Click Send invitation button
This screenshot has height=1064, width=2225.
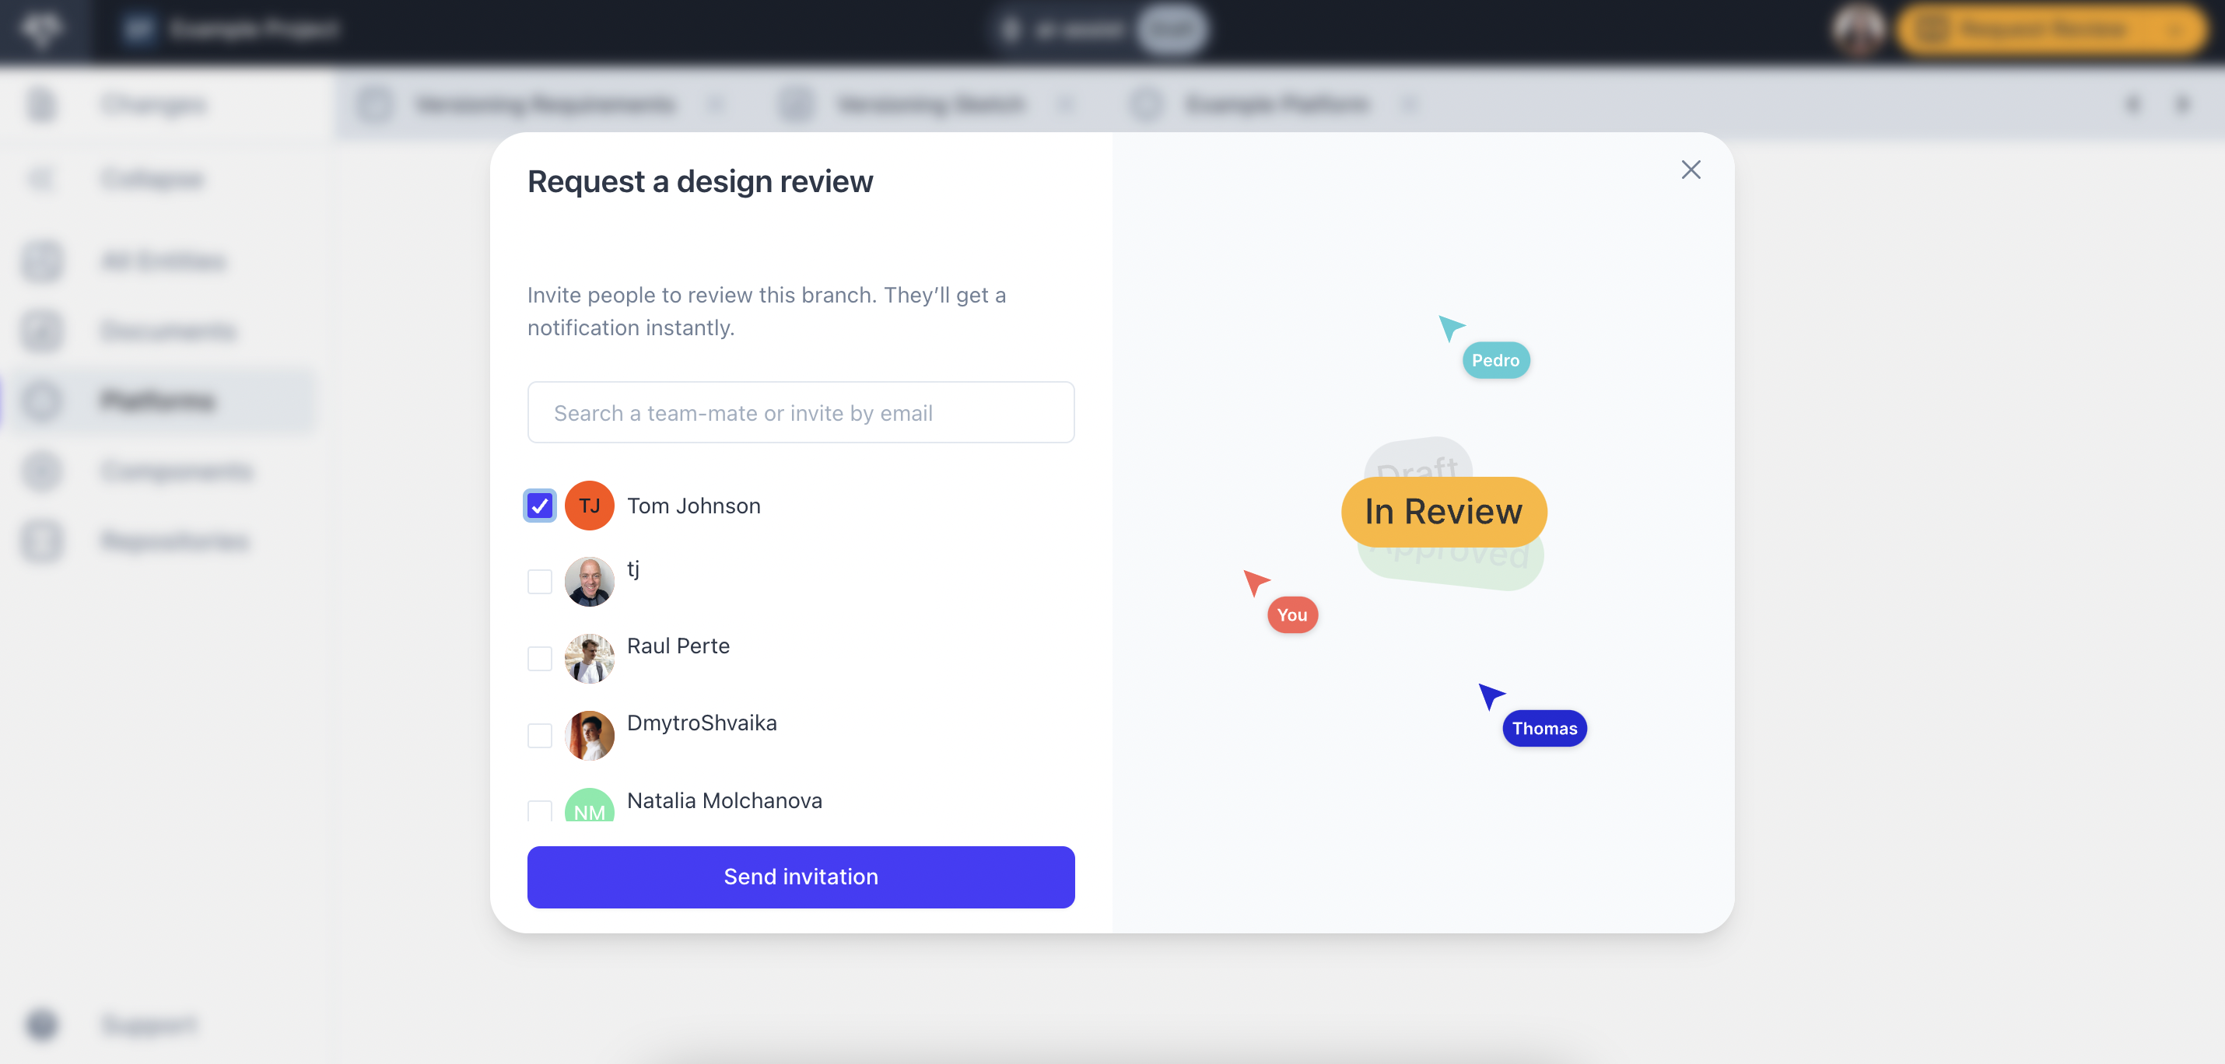801,877
